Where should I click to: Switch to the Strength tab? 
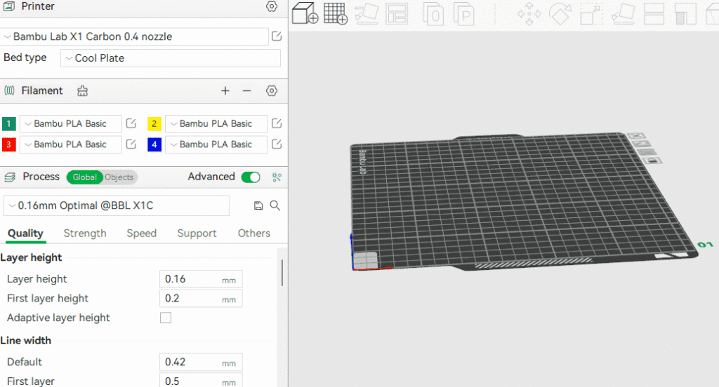[x=85, y=233]
